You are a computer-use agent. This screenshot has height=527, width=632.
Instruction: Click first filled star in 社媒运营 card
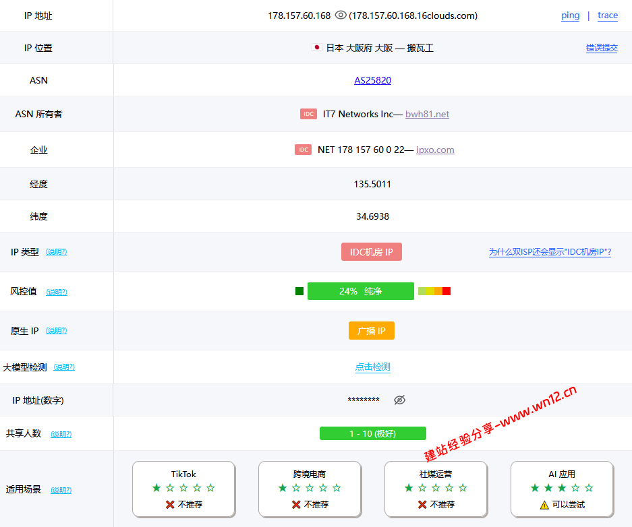[x=409, y=488]
